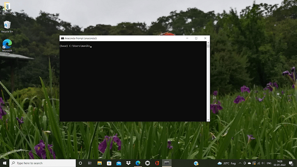Click the Anaconda Prompt title bar icon
The image size is (297, 167).
click(x=62, y=38)
